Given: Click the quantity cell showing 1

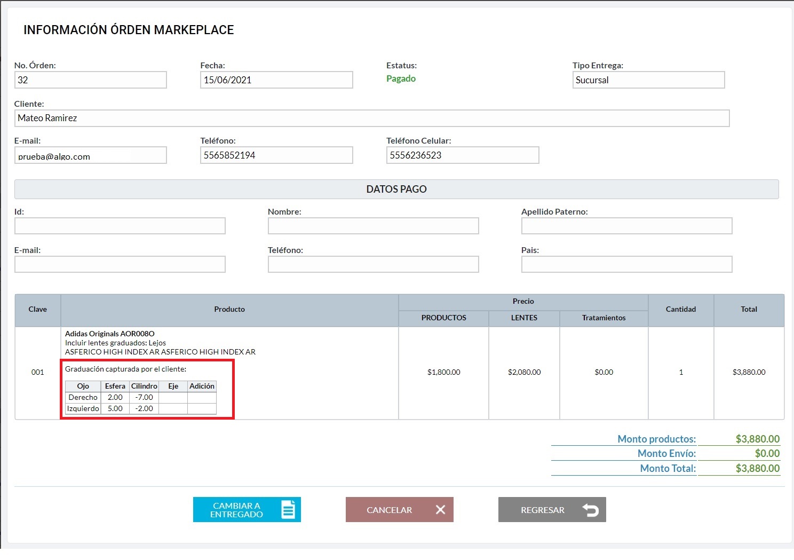Looking at the screenshot, I should click(x=681, y=373).
